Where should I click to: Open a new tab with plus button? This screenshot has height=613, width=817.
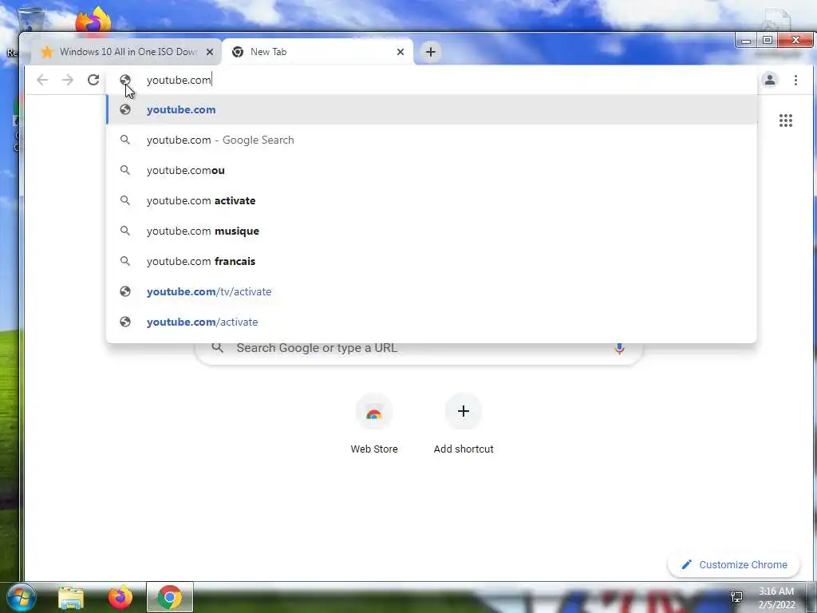(x=430, y=52)
